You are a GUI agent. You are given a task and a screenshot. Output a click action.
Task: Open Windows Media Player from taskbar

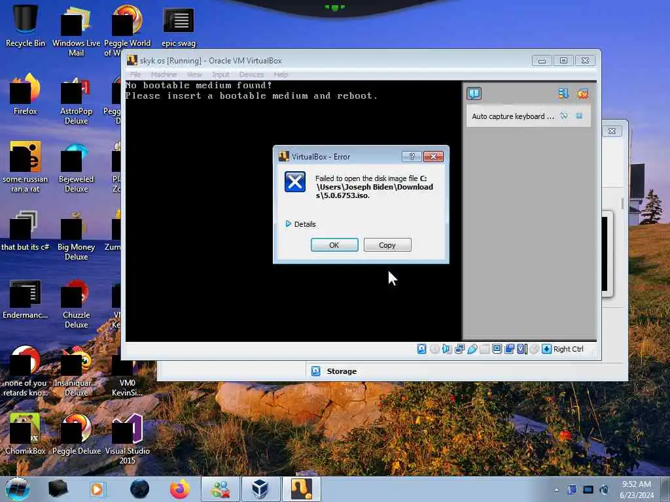point(97,489)
